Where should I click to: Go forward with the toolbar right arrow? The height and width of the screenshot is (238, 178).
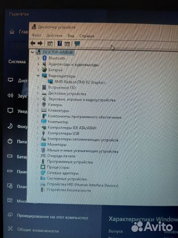pyautogui.click(x=40, y=43)
